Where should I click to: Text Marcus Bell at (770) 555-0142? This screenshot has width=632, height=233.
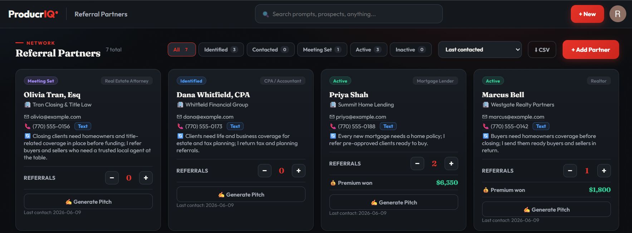point(541,126)
